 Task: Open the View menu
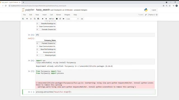(37, 15)
